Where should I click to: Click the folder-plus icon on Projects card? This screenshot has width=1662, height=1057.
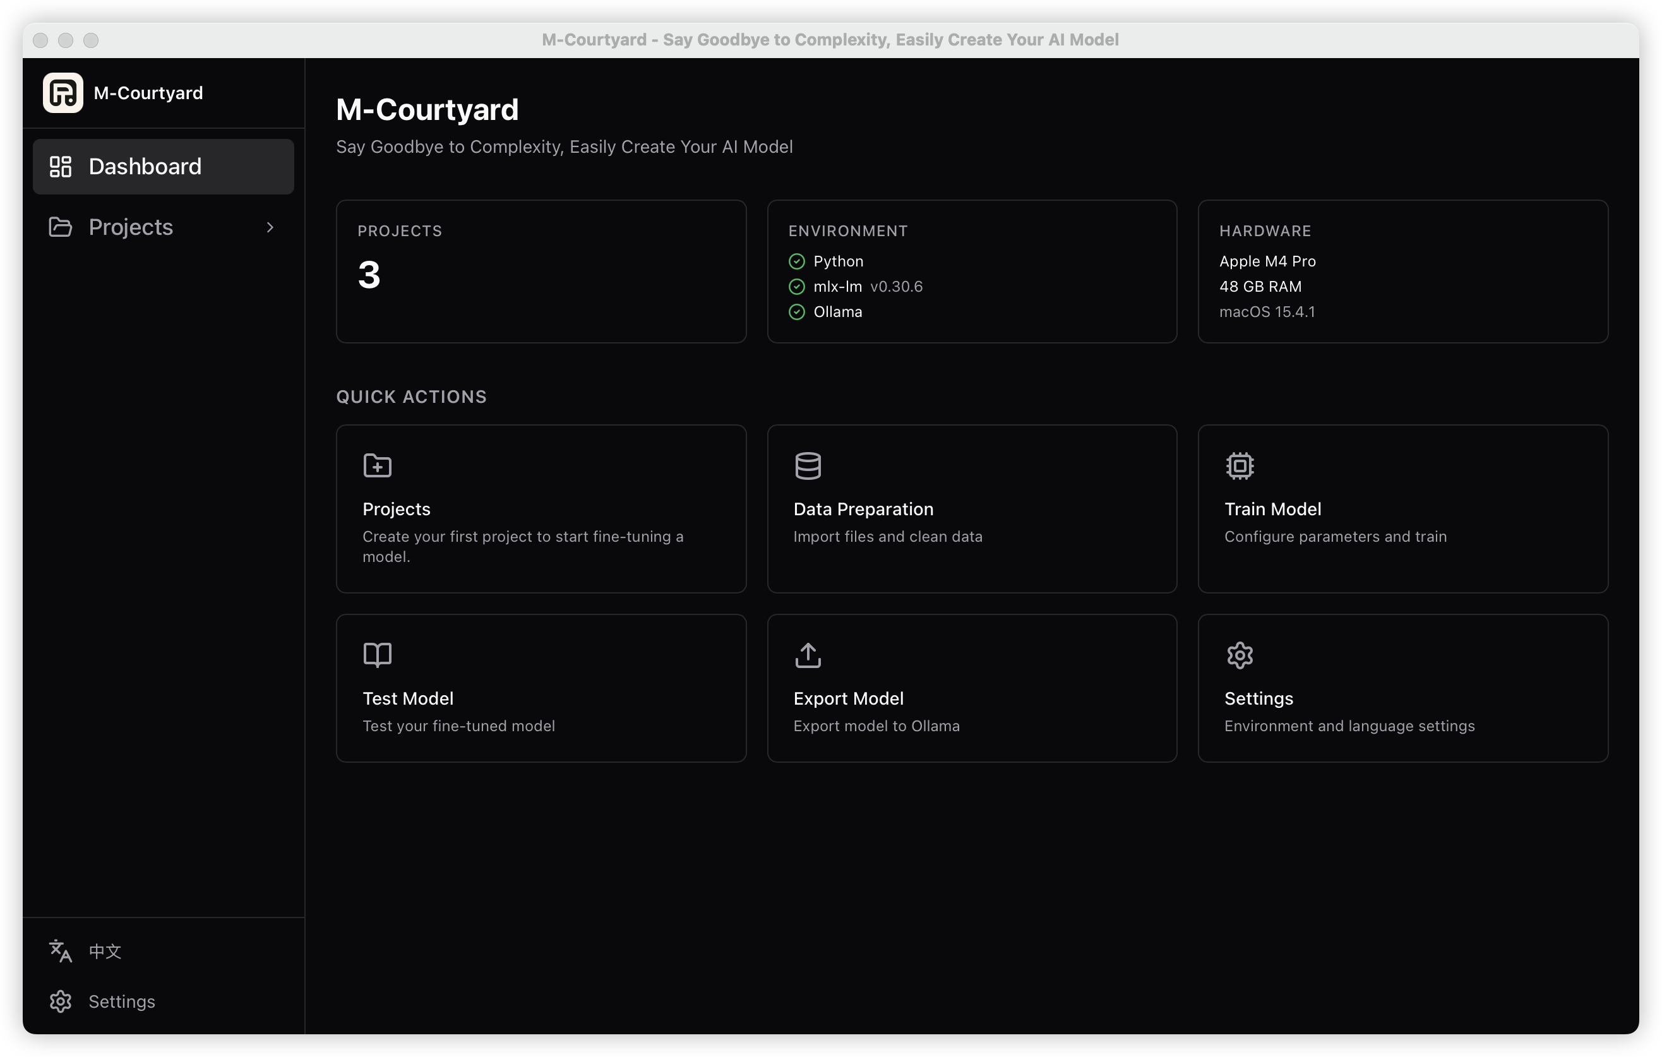pos(378,466)
